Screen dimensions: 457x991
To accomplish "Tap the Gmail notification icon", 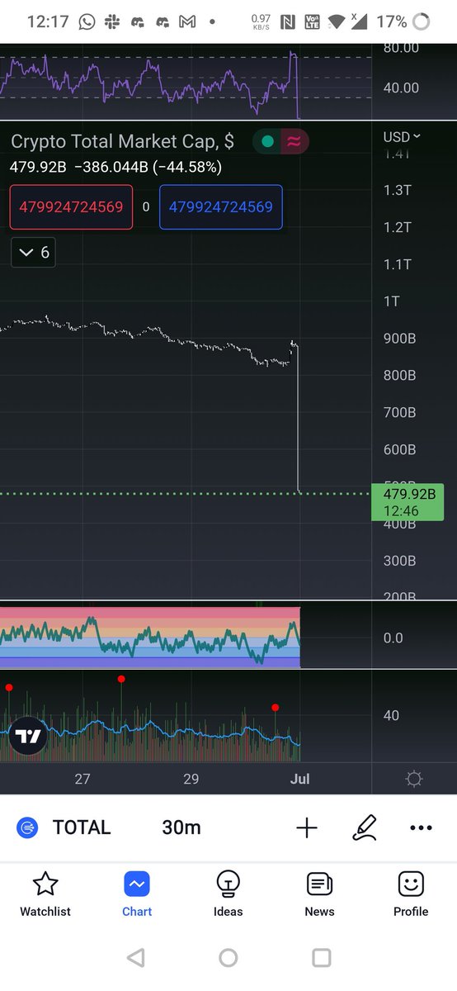I will coord(187,22).
